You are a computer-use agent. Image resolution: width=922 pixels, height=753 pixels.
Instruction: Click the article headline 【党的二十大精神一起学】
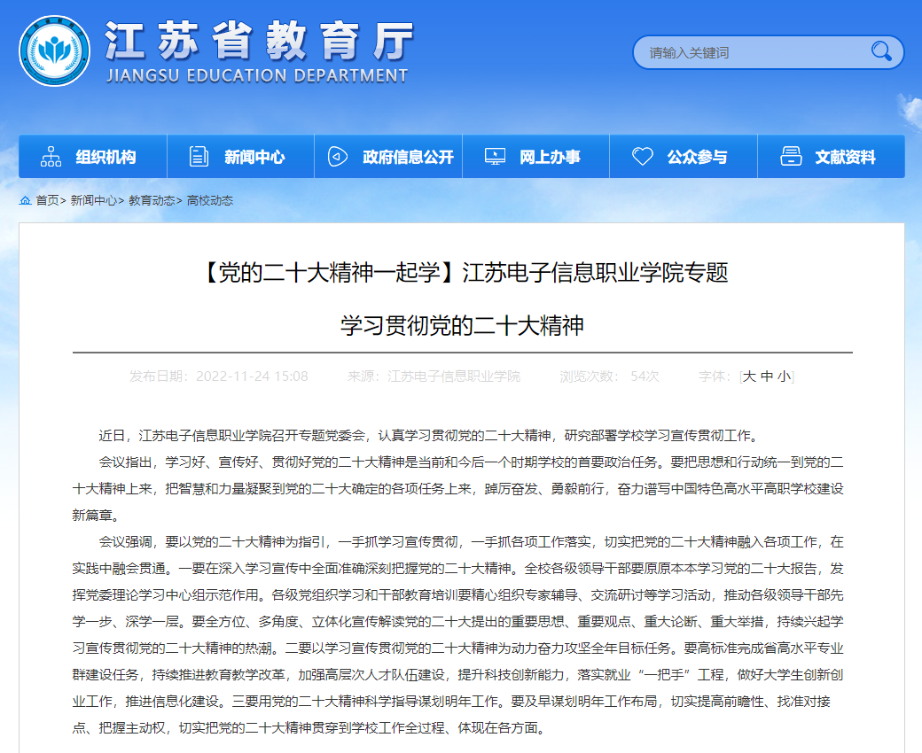329,273
